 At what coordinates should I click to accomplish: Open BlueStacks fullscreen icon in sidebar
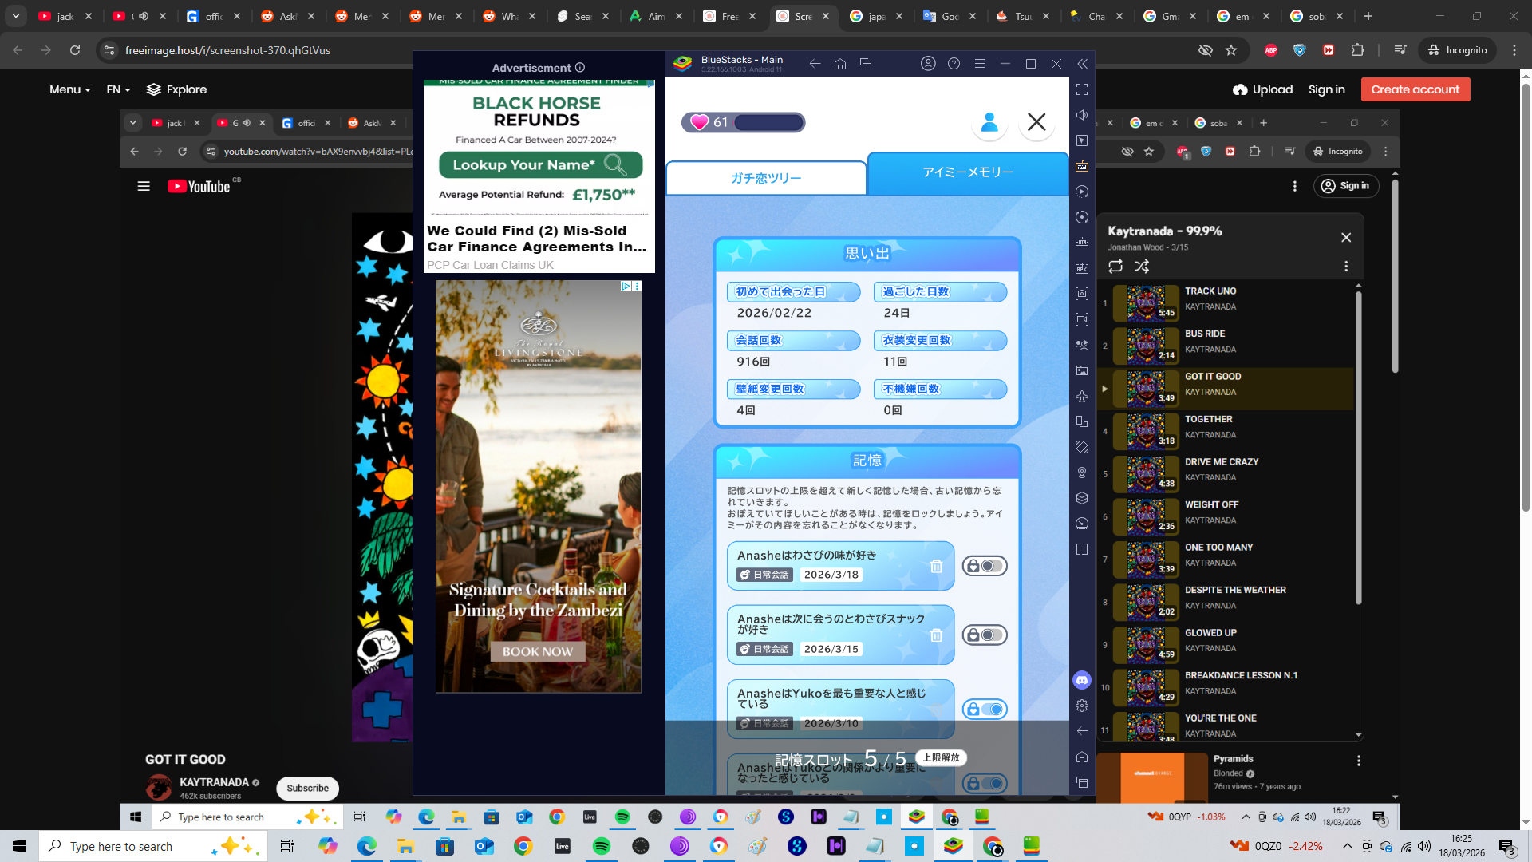pyautogui.click(x=1082, y=89)
